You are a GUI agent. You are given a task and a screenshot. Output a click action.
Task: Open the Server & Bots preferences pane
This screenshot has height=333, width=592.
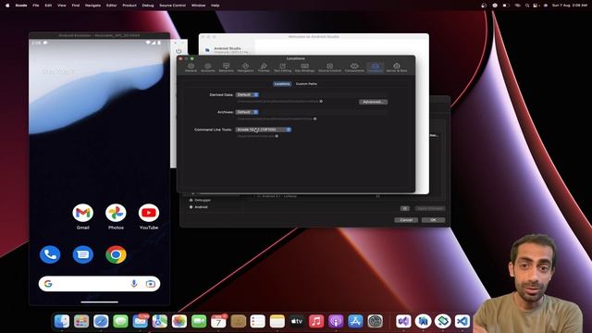[397, 68]
